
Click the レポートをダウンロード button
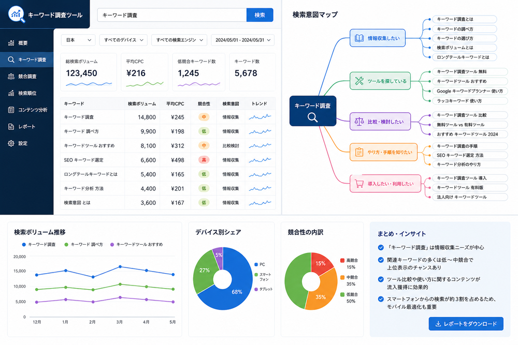coord(466,324)
